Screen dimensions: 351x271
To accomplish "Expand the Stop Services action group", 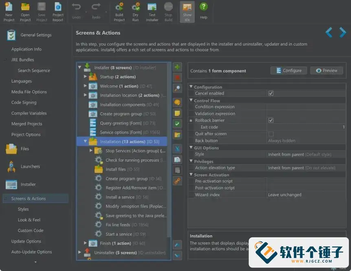I will point(91,151).
